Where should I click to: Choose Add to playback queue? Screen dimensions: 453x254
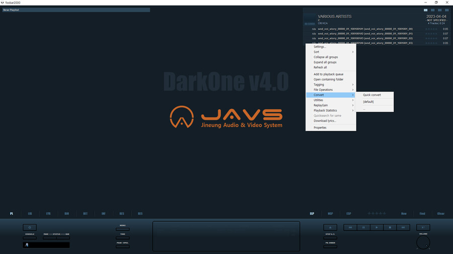331,74
